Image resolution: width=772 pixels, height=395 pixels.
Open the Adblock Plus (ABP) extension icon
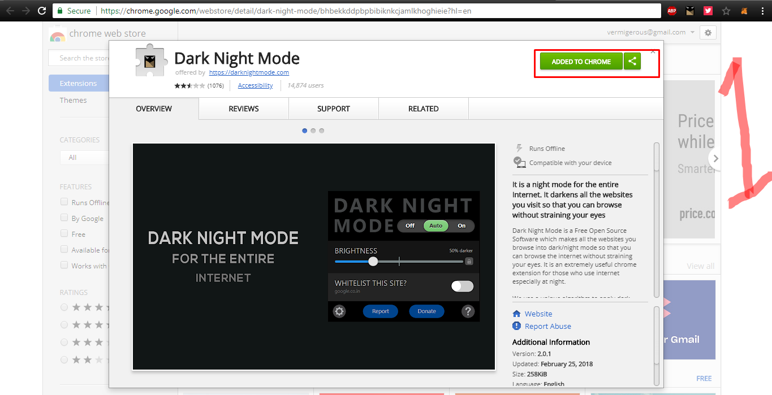click(671, 11)
